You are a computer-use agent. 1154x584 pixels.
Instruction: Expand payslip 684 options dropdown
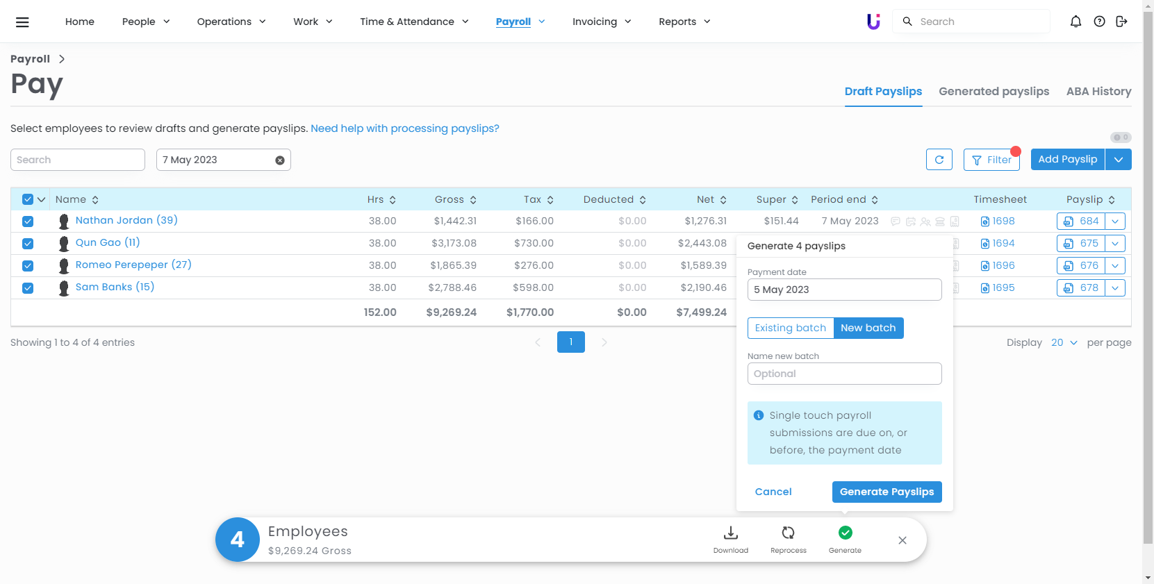coord(1114,222)
